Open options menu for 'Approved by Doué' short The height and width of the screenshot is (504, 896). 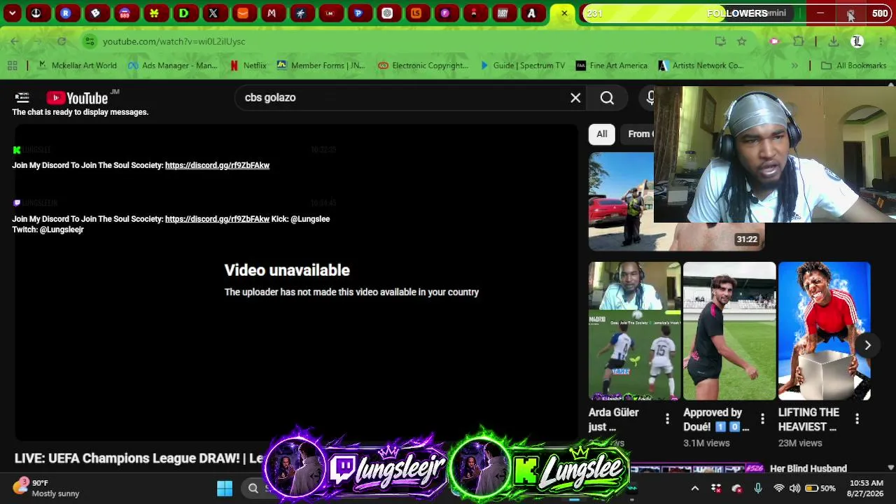pos(762,419)
